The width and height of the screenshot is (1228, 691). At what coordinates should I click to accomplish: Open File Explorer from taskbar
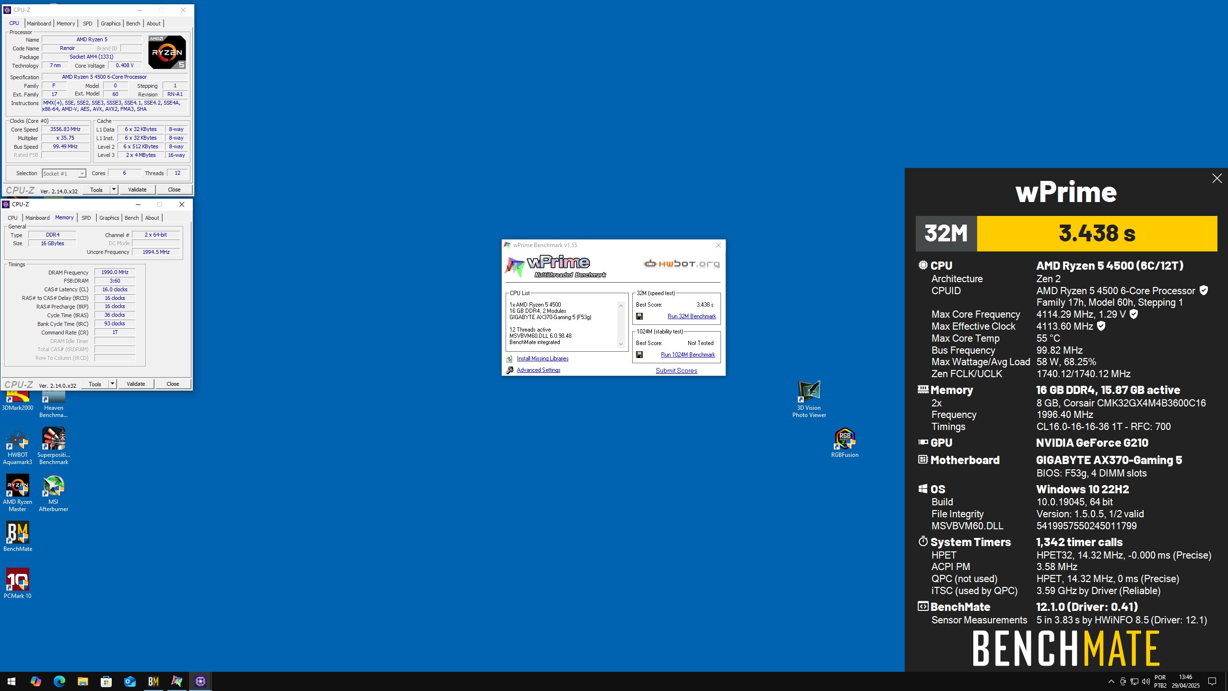pos(83,681)
